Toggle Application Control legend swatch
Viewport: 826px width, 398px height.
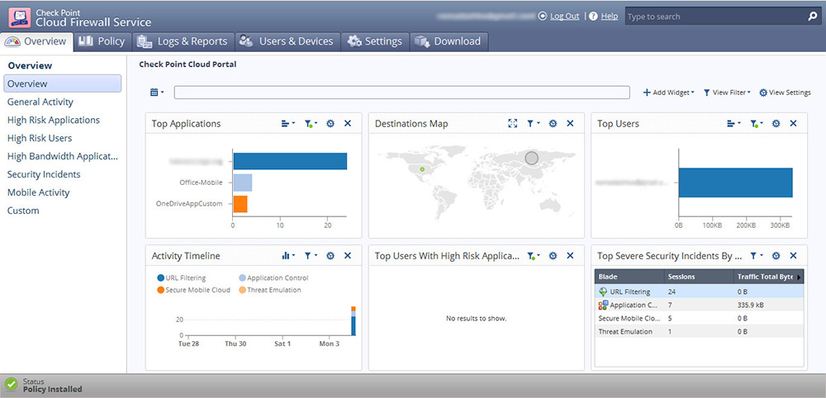(242, 278)
